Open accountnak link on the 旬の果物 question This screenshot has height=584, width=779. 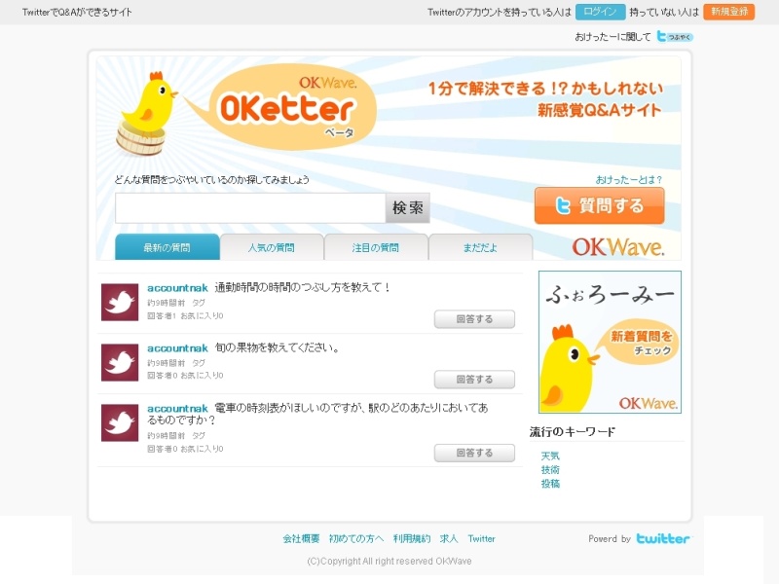(177, 348)
